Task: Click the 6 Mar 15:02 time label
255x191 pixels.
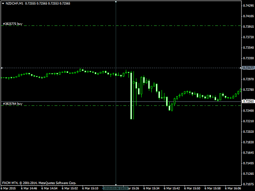Action: (x=70, y=189)
